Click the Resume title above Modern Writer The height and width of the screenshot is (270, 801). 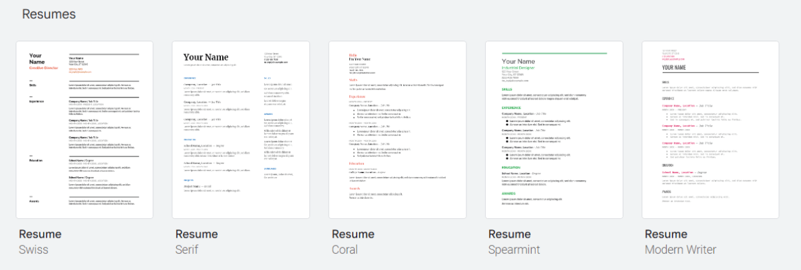(666, 234)
